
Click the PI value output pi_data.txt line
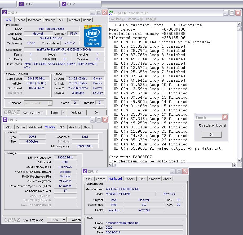coord(167,148)
